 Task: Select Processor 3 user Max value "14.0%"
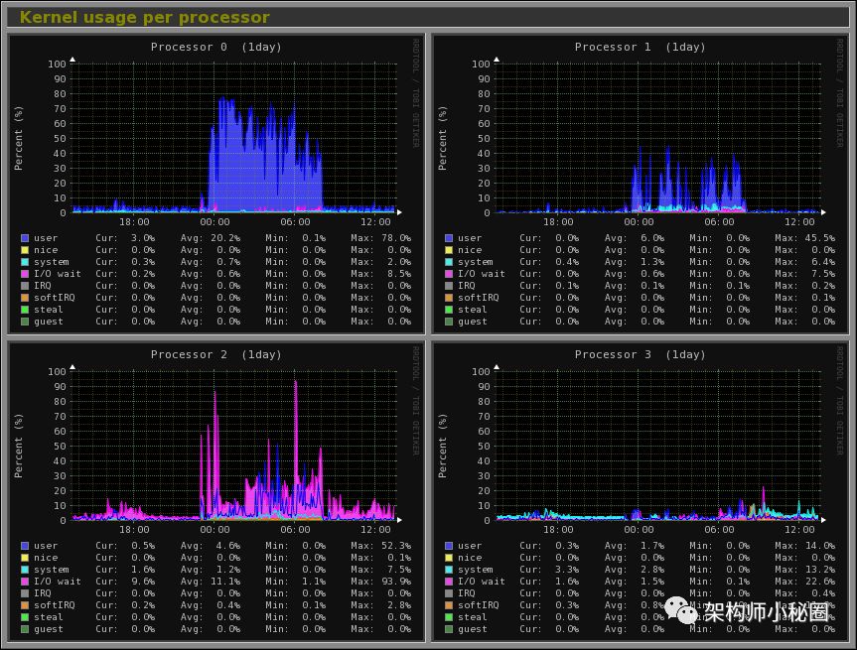820,546
